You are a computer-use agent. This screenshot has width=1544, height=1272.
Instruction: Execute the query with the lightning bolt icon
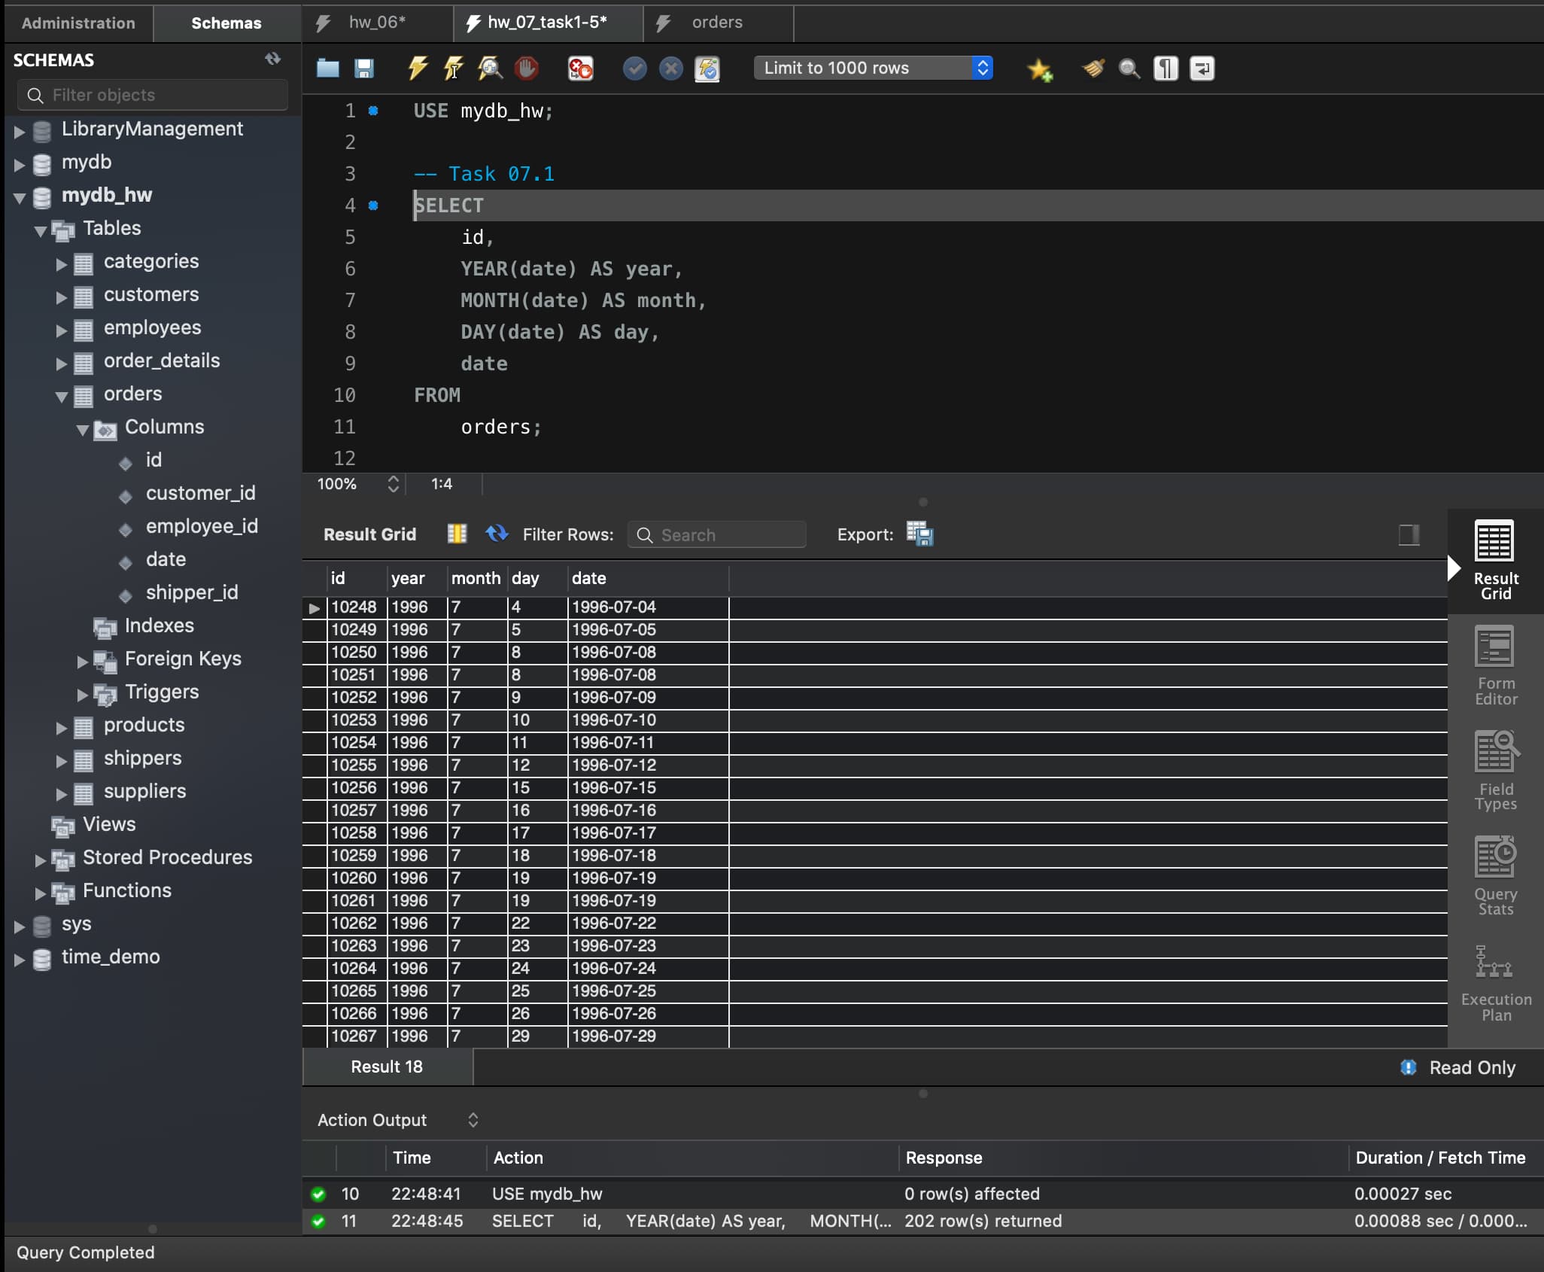[x=418, y=68]
